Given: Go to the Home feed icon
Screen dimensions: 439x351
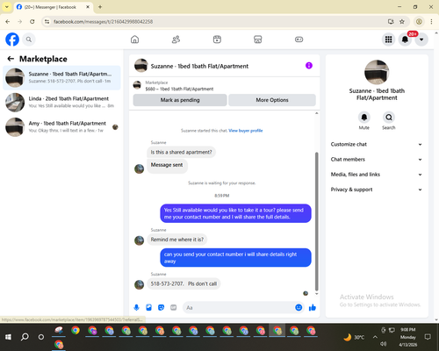Looking at the screenshot, I should pos(134,39).
